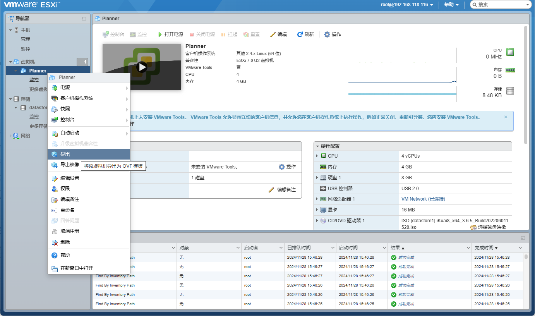The height and width of the screenshot is (316, 535).
Task: Click the Delete (删除) context menu item
Action: [65, 242]
